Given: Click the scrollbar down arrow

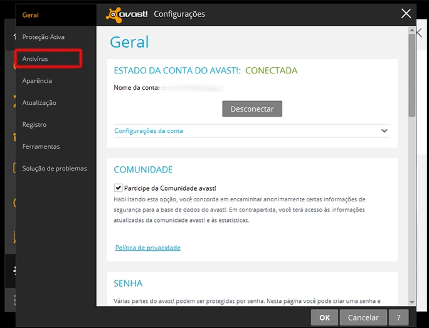Looking at the screenshot, I should [412, 302].
